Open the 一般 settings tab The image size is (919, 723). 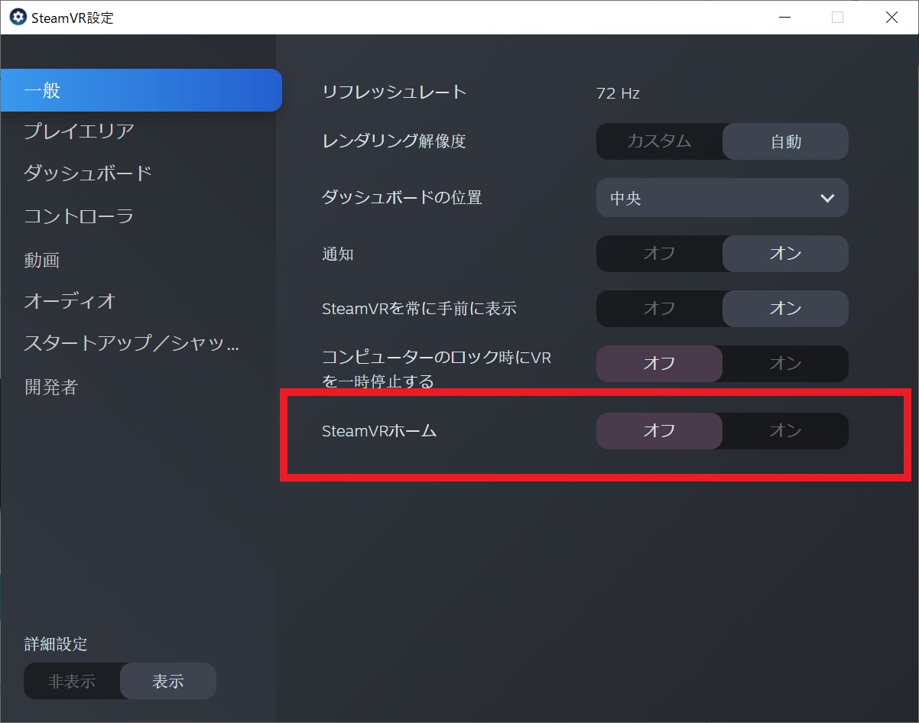click(x=141, y=90)
